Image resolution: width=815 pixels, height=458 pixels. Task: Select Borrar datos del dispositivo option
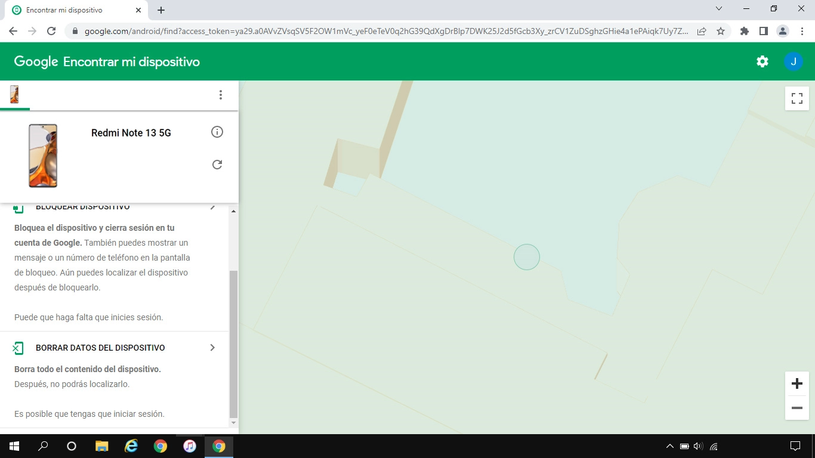(100, 348)
